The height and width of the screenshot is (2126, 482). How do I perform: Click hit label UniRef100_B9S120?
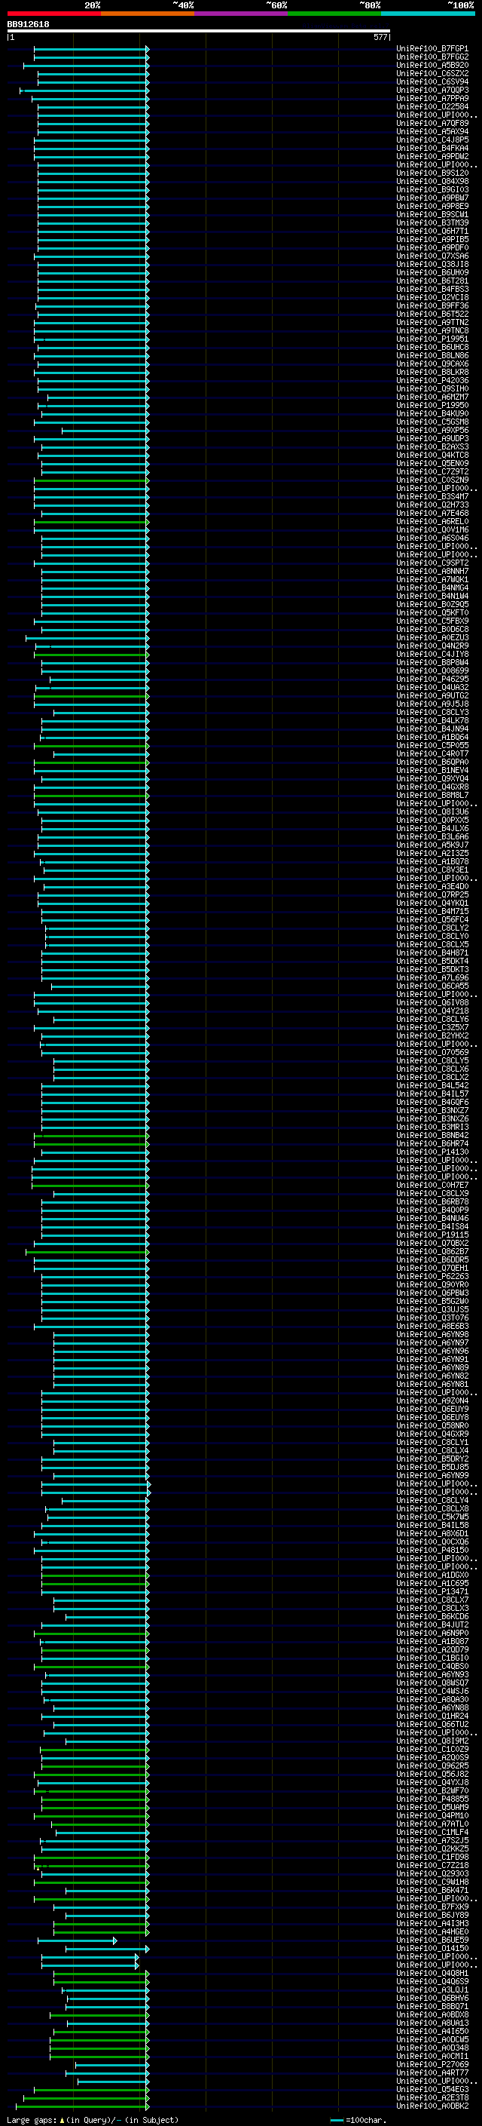[432, 173]
